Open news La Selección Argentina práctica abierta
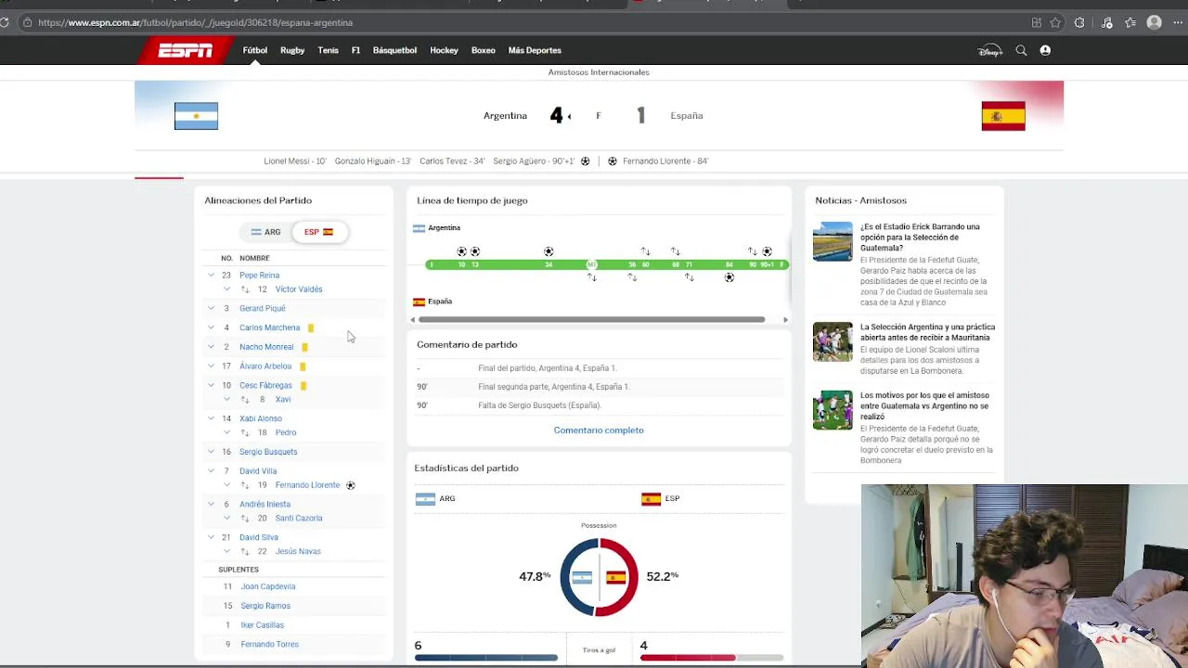1188x668 pixels. [927, 332]
